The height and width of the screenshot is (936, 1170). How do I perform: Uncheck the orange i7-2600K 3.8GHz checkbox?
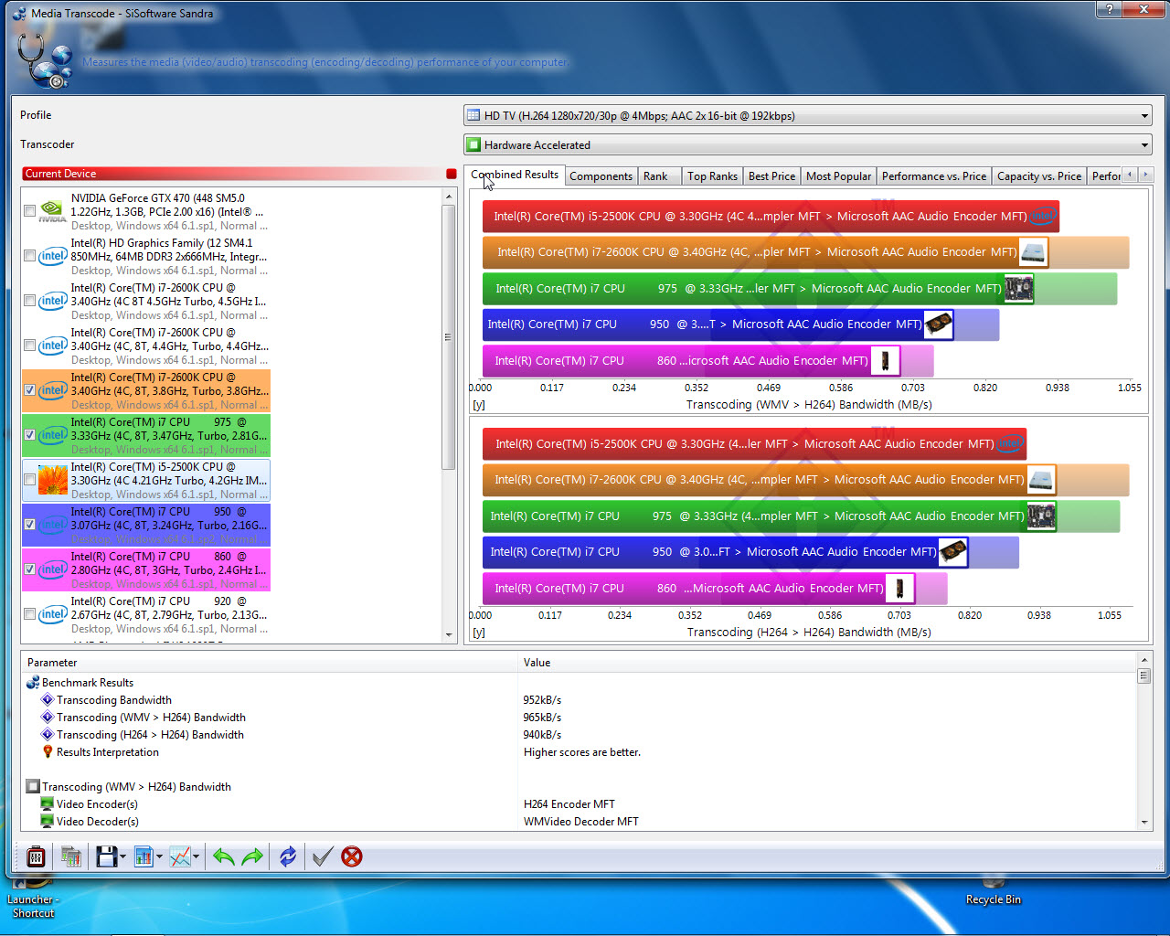29,390
